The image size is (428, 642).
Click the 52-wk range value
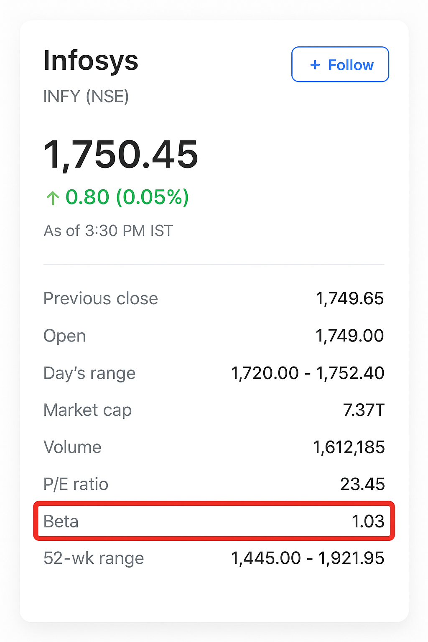(307, 558)
